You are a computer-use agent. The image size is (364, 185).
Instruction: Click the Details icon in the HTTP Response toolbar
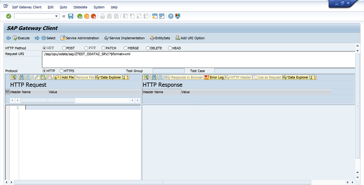[146, 77]
